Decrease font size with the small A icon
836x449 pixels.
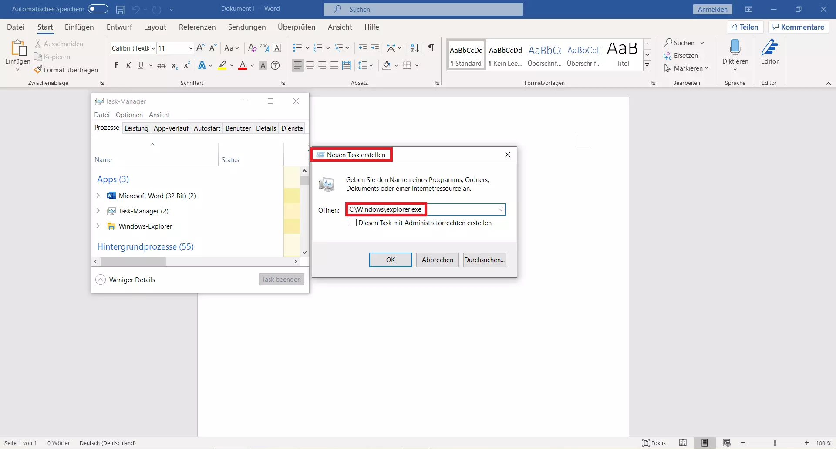[213, 48]
